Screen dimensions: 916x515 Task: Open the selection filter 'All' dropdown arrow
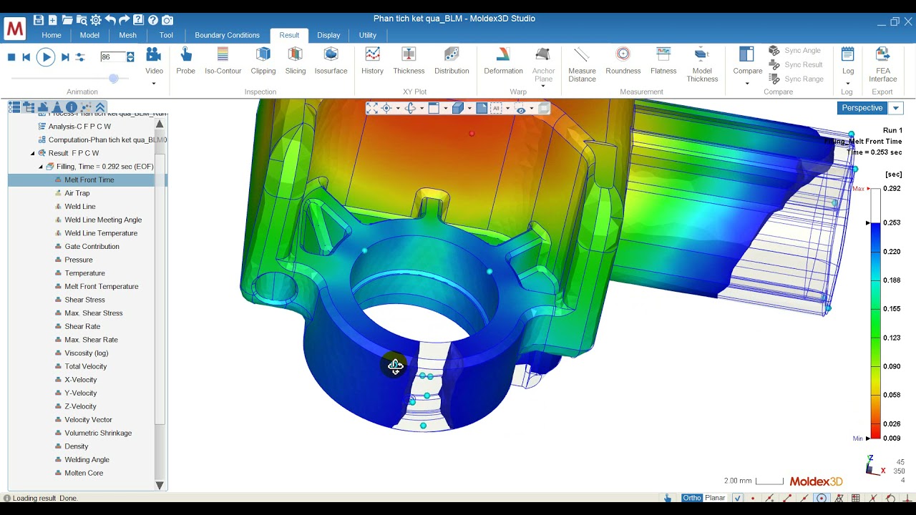(507, 109)
